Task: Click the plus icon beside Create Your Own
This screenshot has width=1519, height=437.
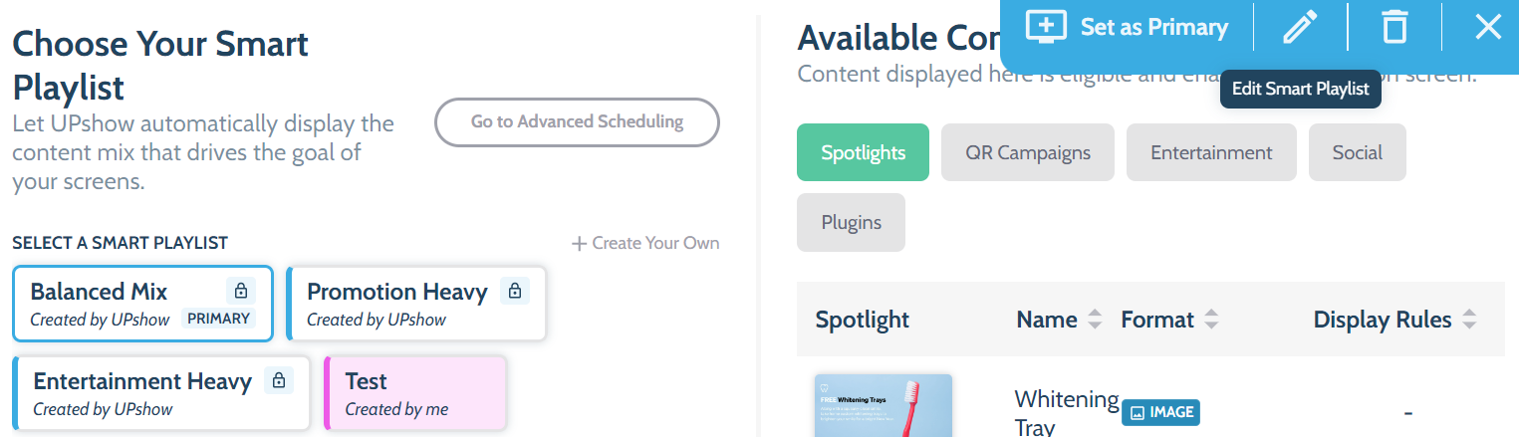Action: tap(579, 243)
